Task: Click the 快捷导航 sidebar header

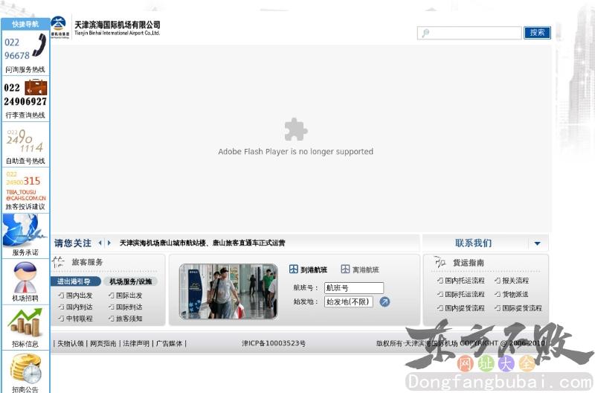Action: 25,24
